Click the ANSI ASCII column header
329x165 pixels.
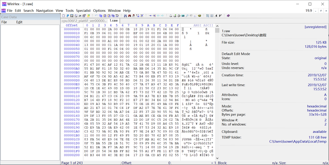[203, 25]
